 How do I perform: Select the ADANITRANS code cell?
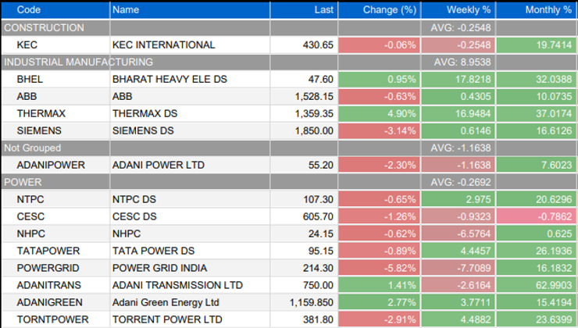coord(55,285)
